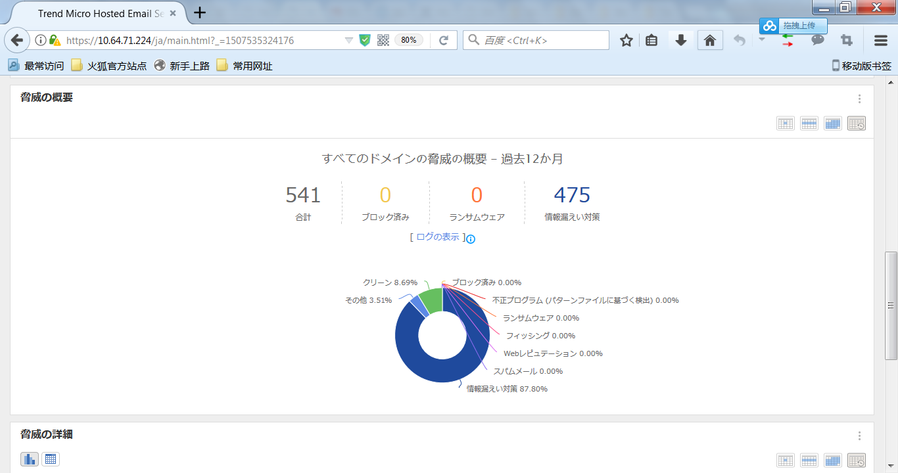Open the three-dot menu of 脅威の詳細 widget

[x=859, y=436]
